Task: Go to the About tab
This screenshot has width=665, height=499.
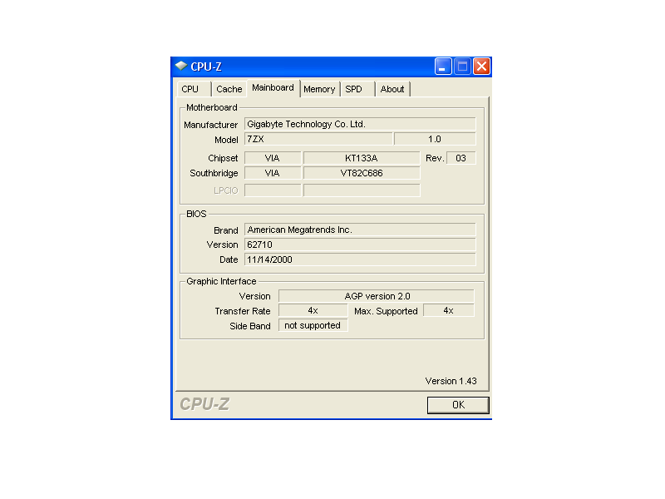Action: [392, 89]
